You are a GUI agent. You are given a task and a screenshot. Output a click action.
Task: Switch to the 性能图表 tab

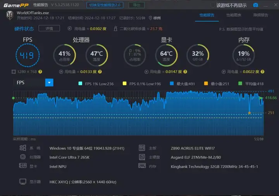coord(234,15)
